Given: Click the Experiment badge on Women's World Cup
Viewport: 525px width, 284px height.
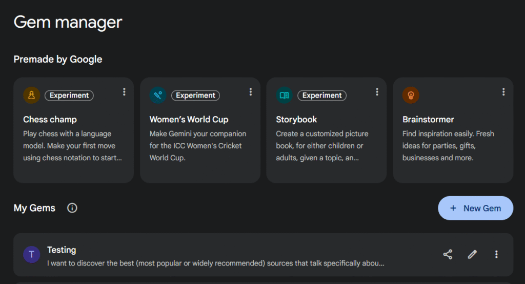Looking at the screenshot, I should (195, 96).
